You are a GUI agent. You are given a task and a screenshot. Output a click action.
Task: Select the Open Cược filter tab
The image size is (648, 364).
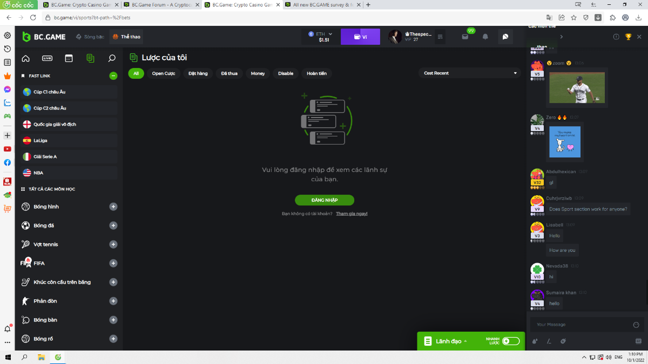[x=164, y=73]
